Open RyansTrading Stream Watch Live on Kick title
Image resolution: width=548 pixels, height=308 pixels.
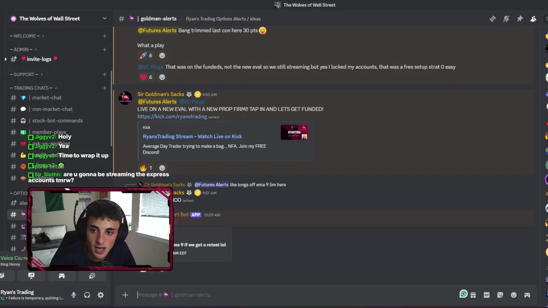pyautogui.click(x=192, y=136)
